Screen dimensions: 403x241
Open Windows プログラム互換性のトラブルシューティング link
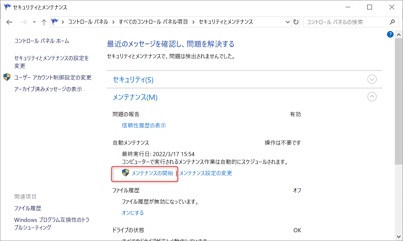52,224
